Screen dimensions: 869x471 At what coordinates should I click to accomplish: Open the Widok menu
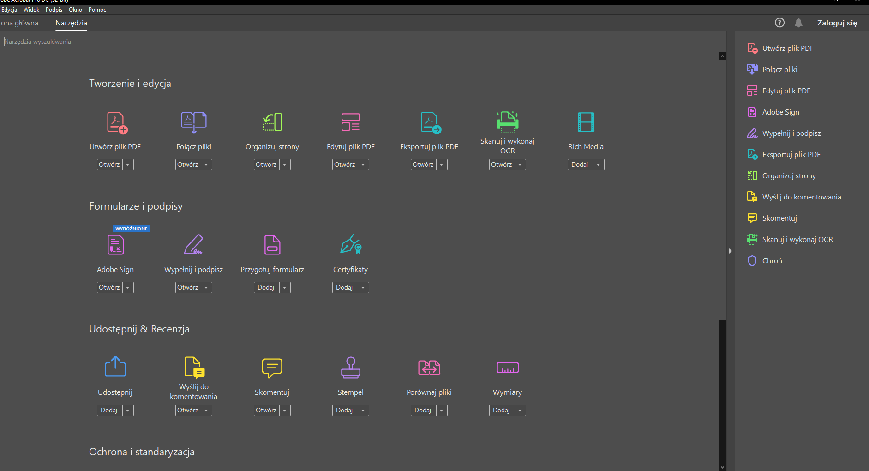click(31, 10)
